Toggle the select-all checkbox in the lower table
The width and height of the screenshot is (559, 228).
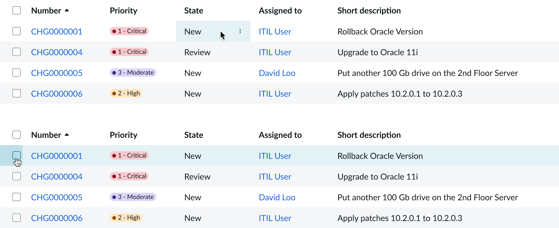click(x=17, y=135)
